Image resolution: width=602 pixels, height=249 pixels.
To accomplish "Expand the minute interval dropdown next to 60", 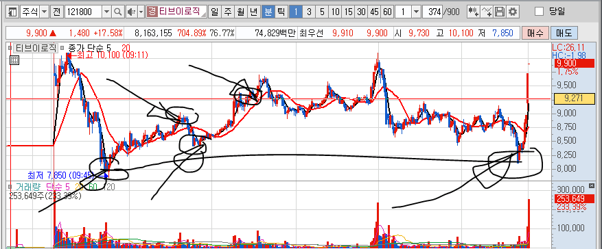I will (416, 12).
